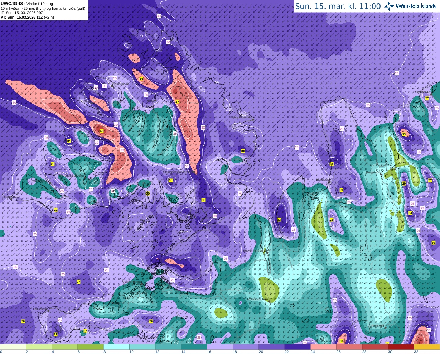Click the Bolungarvík station label

coord(121,84)
